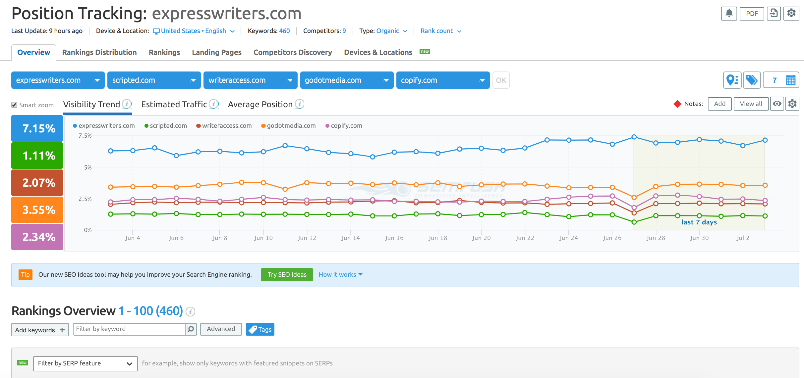This screenshot has width=804, height=378.
Task: Click the 7 days date range field
Action: coord(781,80)
